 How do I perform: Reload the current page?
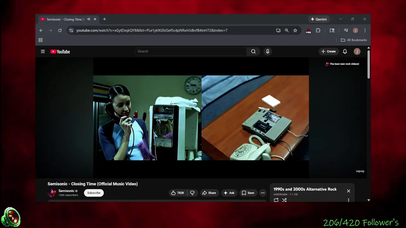point(60,30)
